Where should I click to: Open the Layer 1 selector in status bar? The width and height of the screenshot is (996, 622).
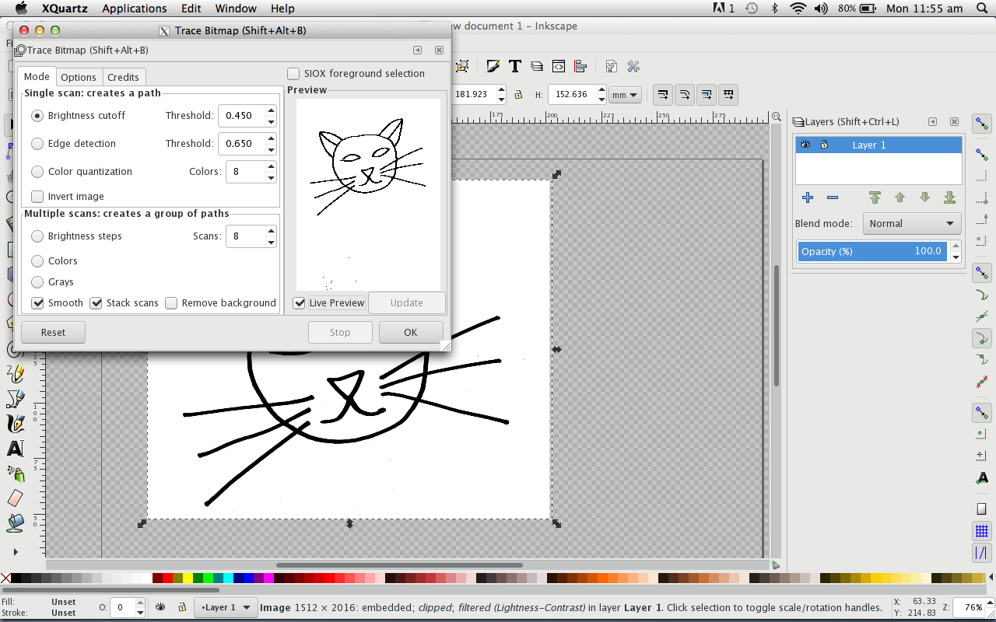tap(226, 607)
